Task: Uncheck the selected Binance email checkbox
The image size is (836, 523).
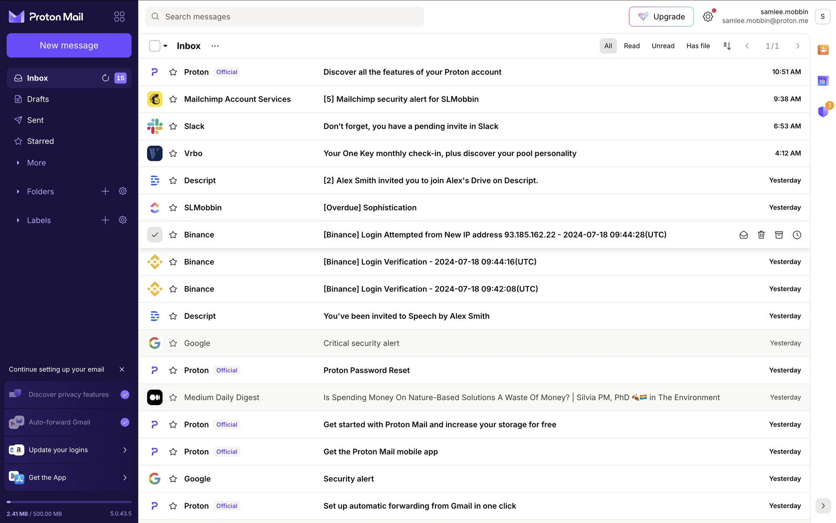Action: [x=155, y=235]
